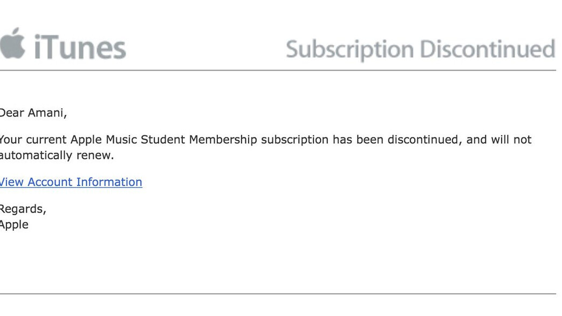Viewport: 562px width, 316px height.
Task: Click the word "Discontinued" in the heading
Action: [487, 49]
